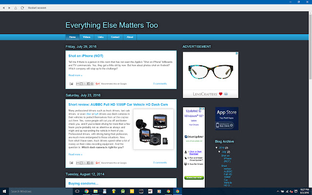Follow the Lyft link in dash cam post
The height and width of the screenshot is (195, 312).
97,114
